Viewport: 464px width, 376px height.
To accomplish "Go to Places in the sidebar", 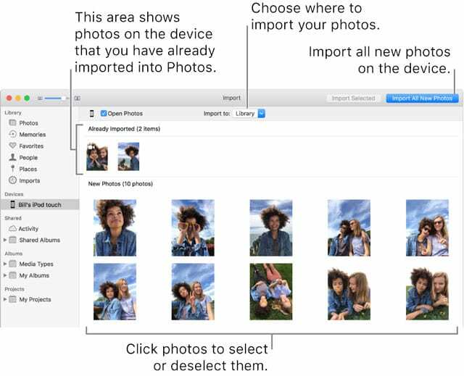I will [x=28, y=169].
